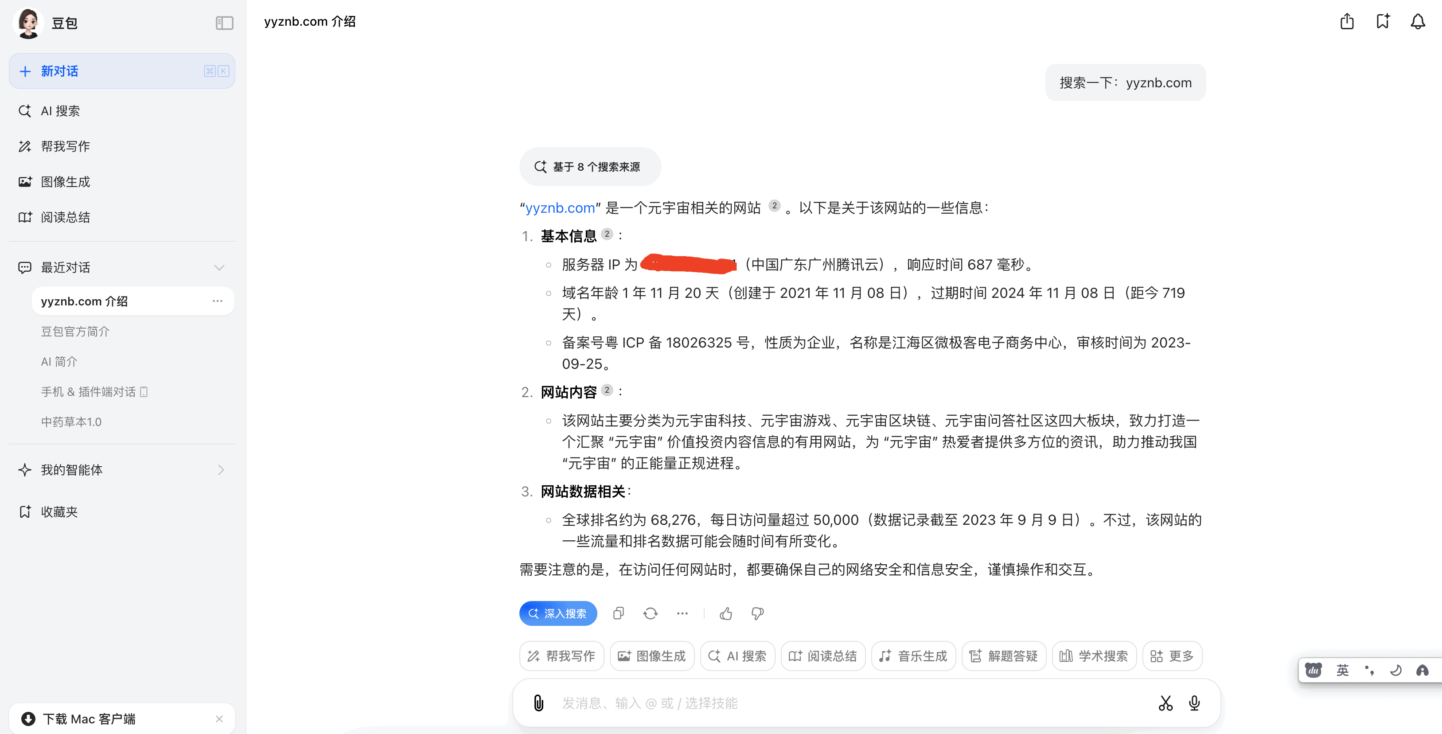This screenshot has width=1442, height=734.
Task: Select the yyznb.com 介绍 conversation
Action: pos(133,301)
